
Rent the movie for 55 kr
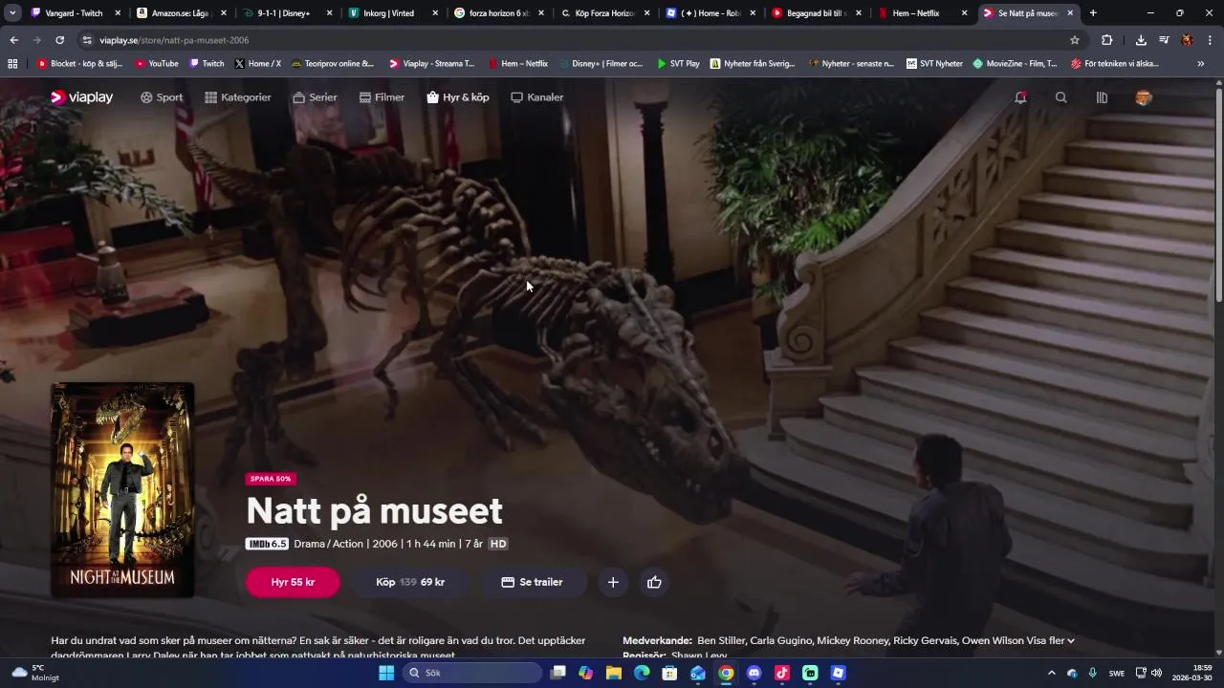[x=293, y=582]
